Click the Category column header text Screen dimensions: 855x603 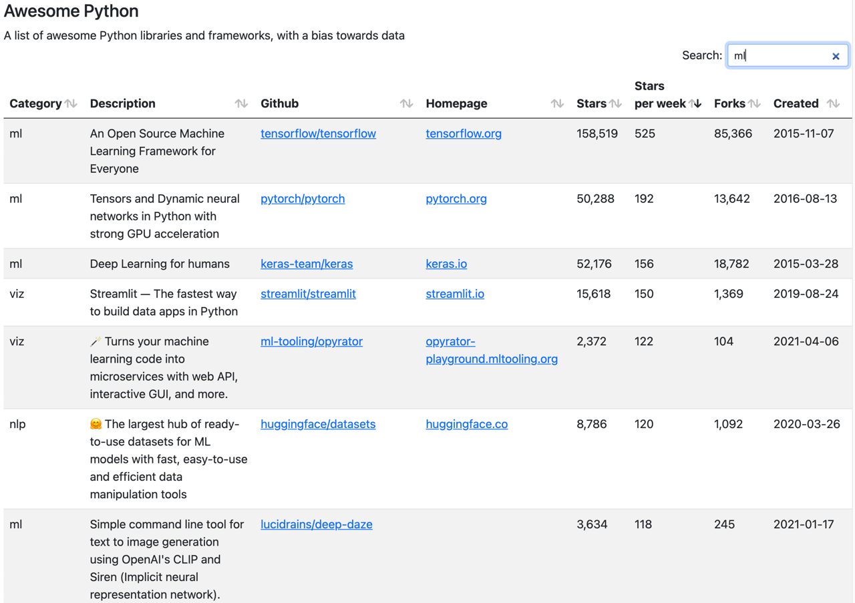[x=35, y=104]
